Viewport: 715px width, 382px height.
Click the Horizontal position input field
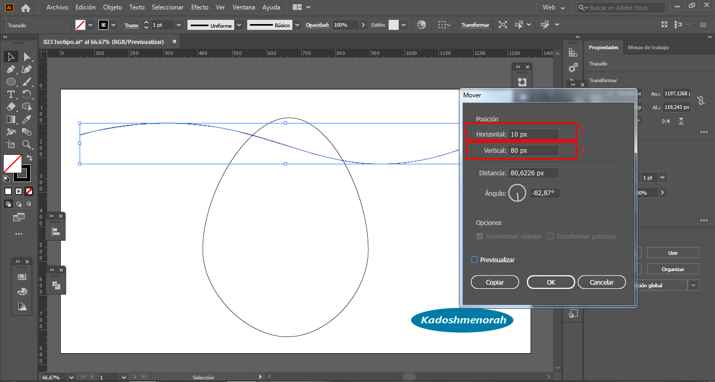pos(534,134)
